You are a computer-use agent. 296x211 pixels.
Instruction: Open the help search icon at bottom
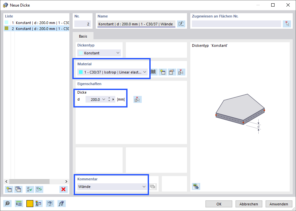click(8, 204)
